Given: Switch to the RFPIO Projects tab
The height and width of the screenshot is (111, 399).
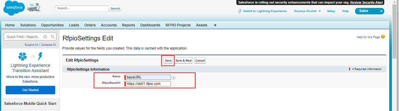Looking at the screenshot, I should pyautogui.click(x=178, y=25).
